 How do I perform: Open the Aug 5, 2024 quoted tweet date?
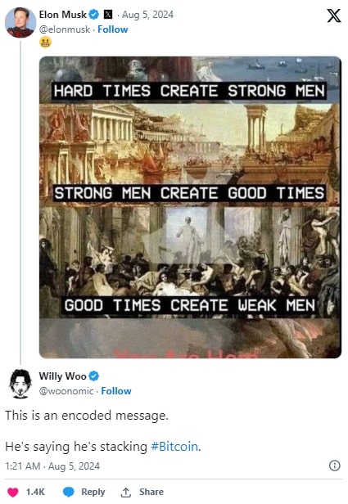(147, 15)
